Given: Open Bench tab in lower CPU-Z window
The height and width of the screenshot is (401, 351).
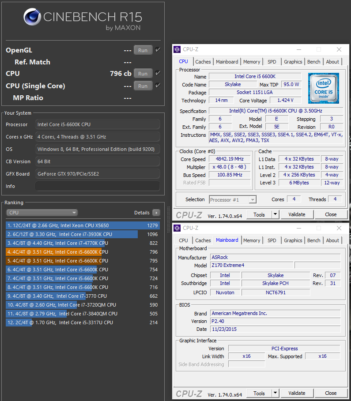Looking at the screenshot, I should [313, 240].
